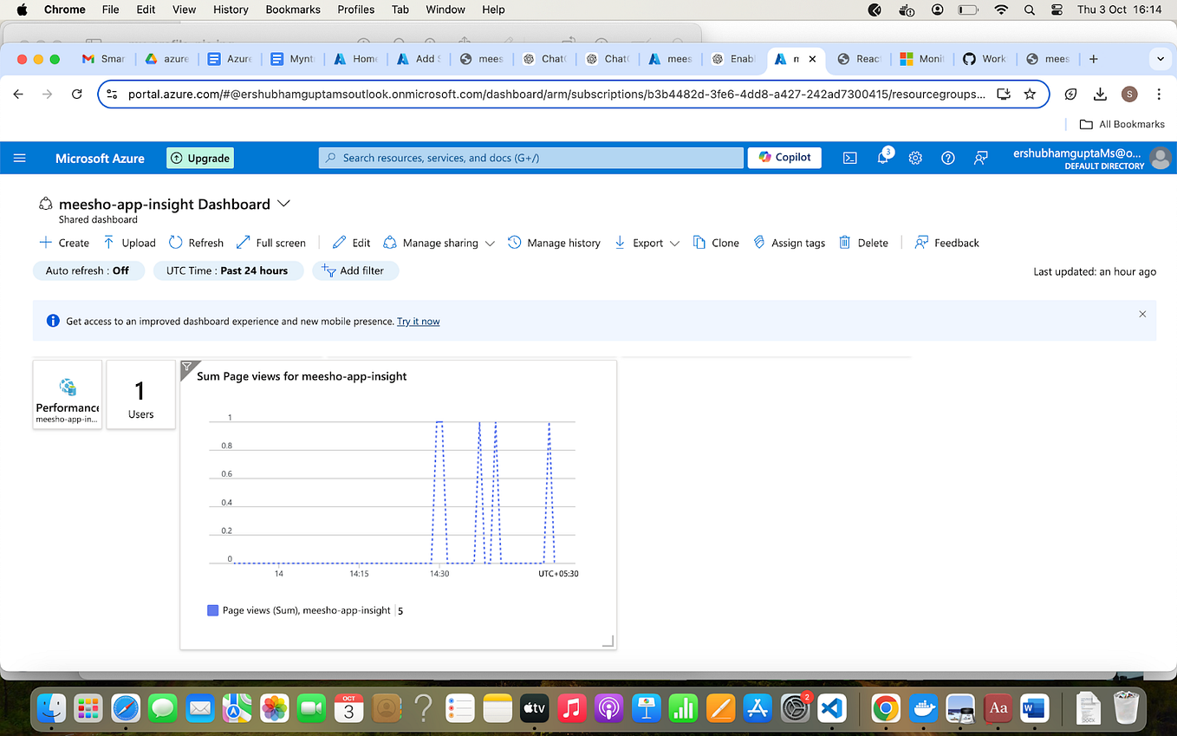Open the Try it now link
The height and width of the screenshot is (736, 1177).
tap(419, 321)
